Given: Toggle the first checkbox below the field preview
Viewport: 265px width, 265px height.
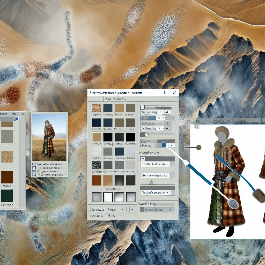Looking at the screenshot, I should tap(34, 164).
